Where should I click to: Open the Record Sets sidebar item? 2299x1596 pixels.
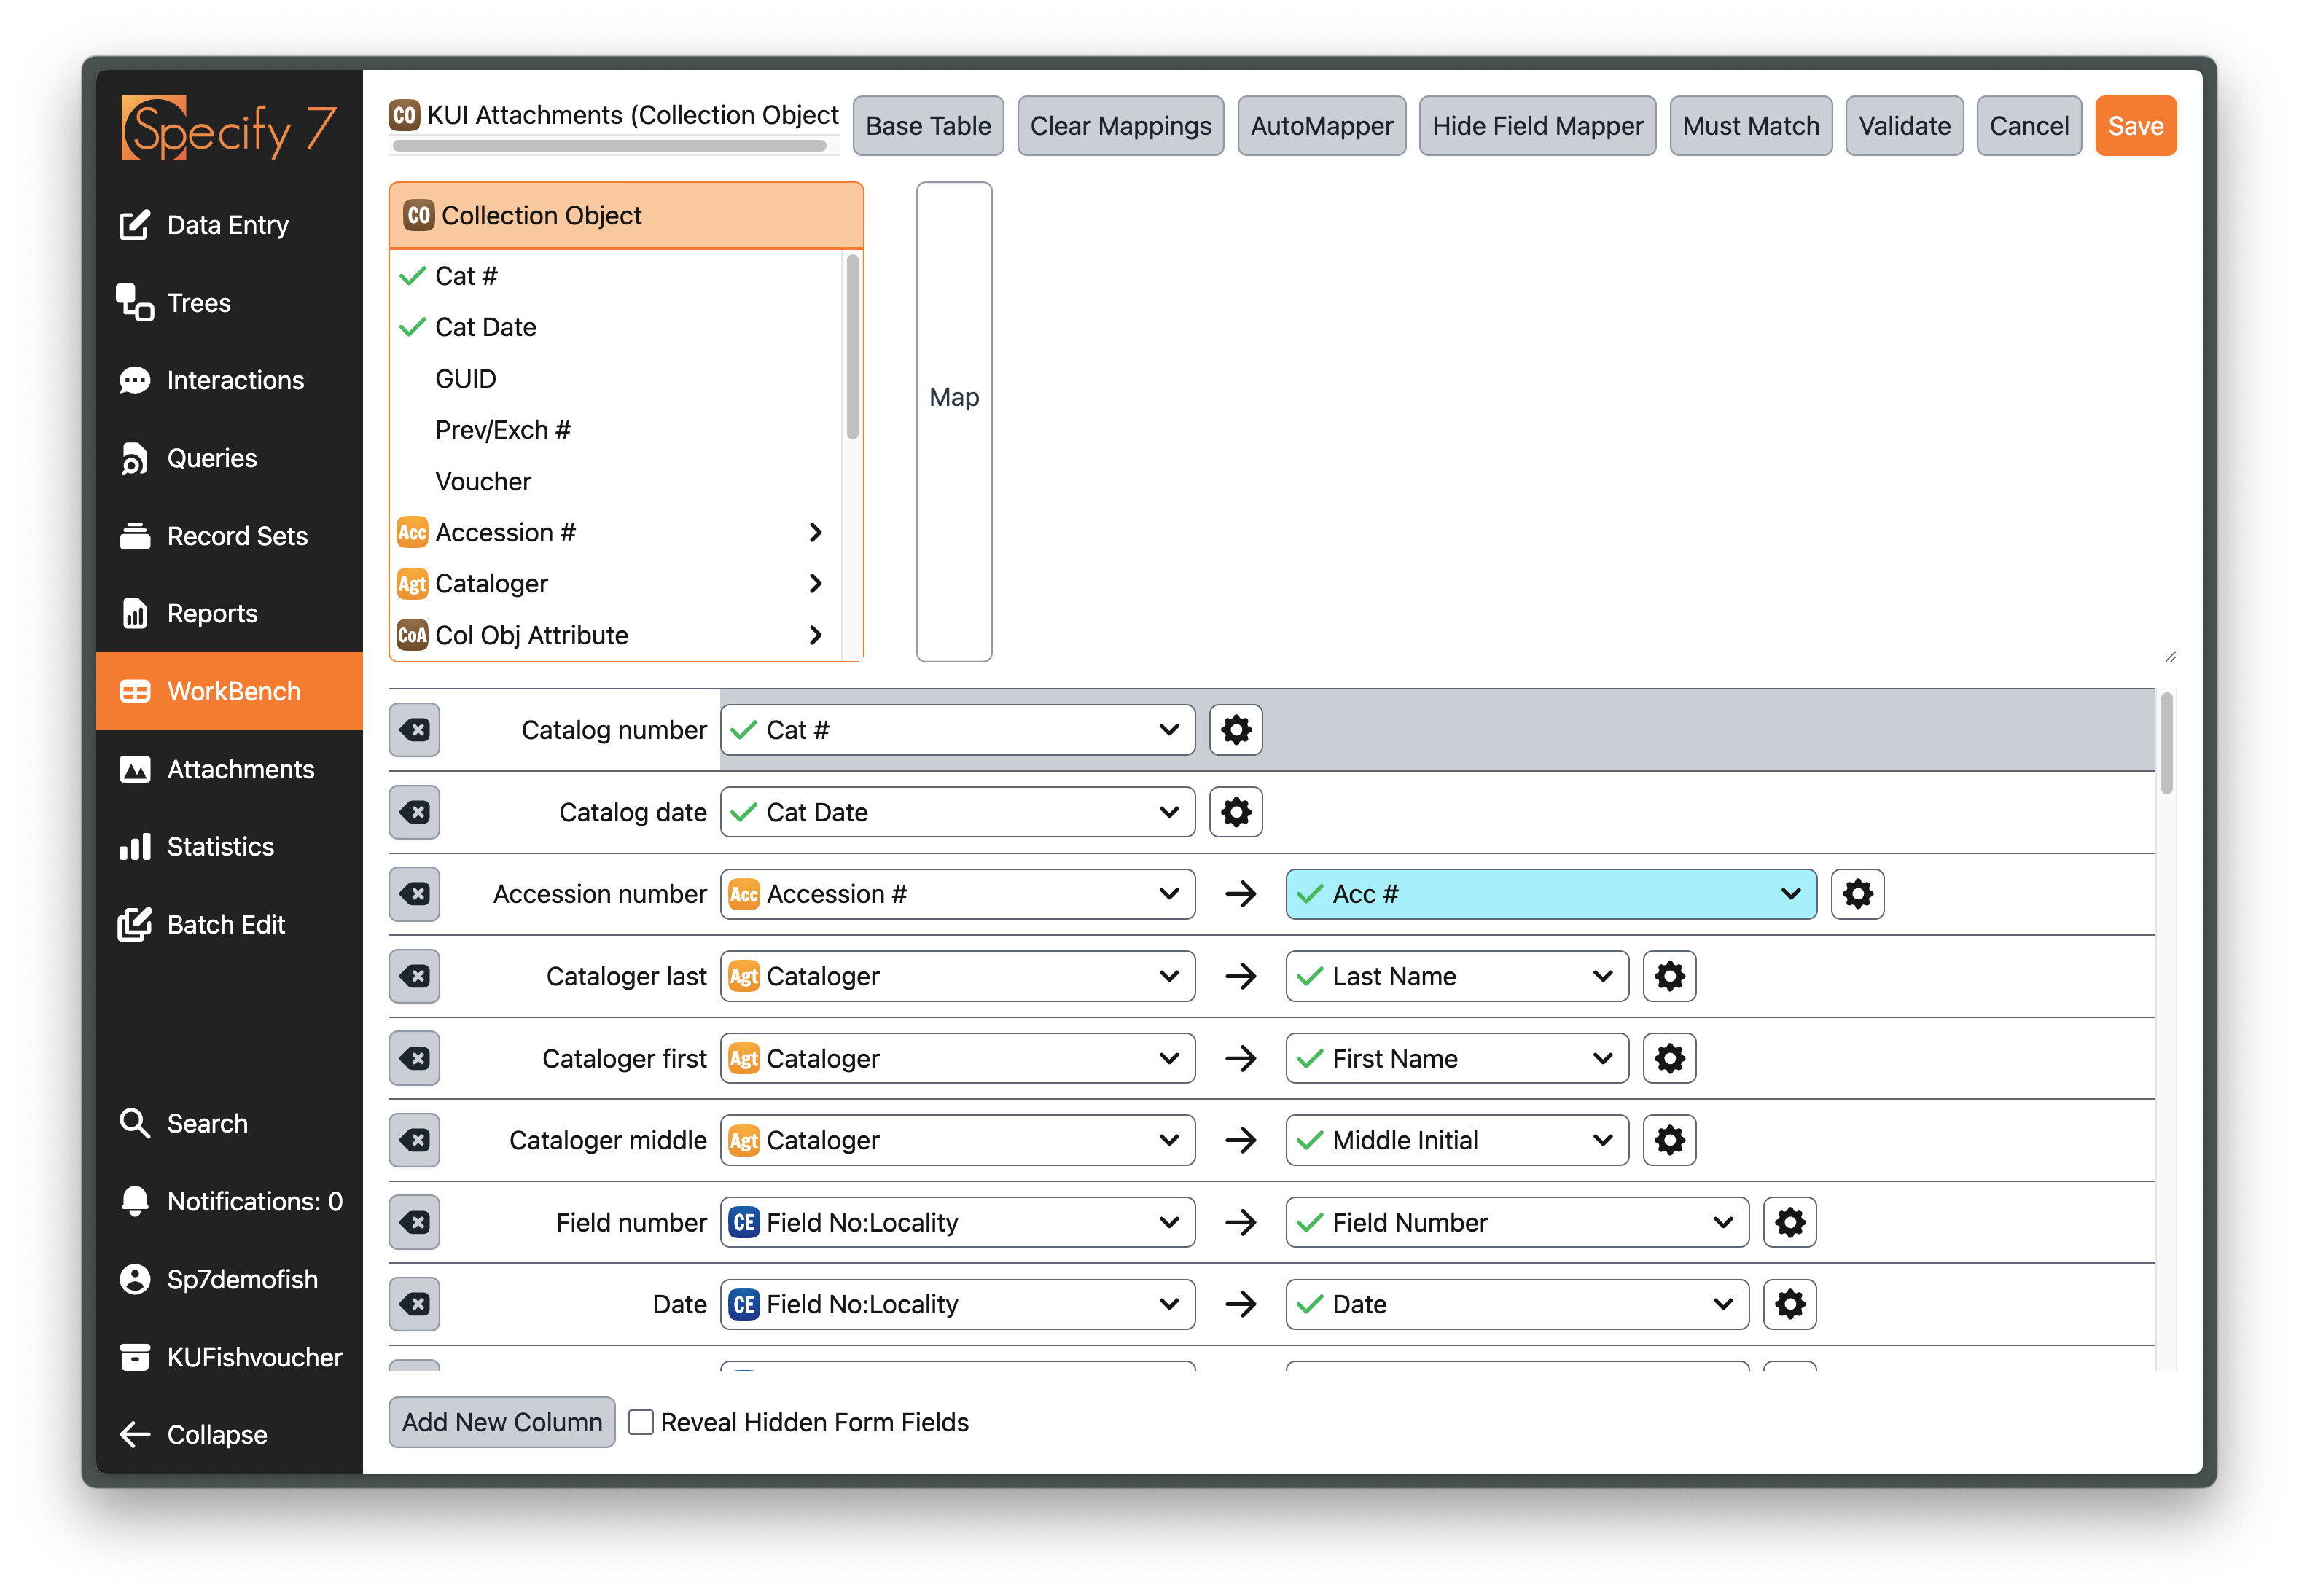tap(236, 536)
